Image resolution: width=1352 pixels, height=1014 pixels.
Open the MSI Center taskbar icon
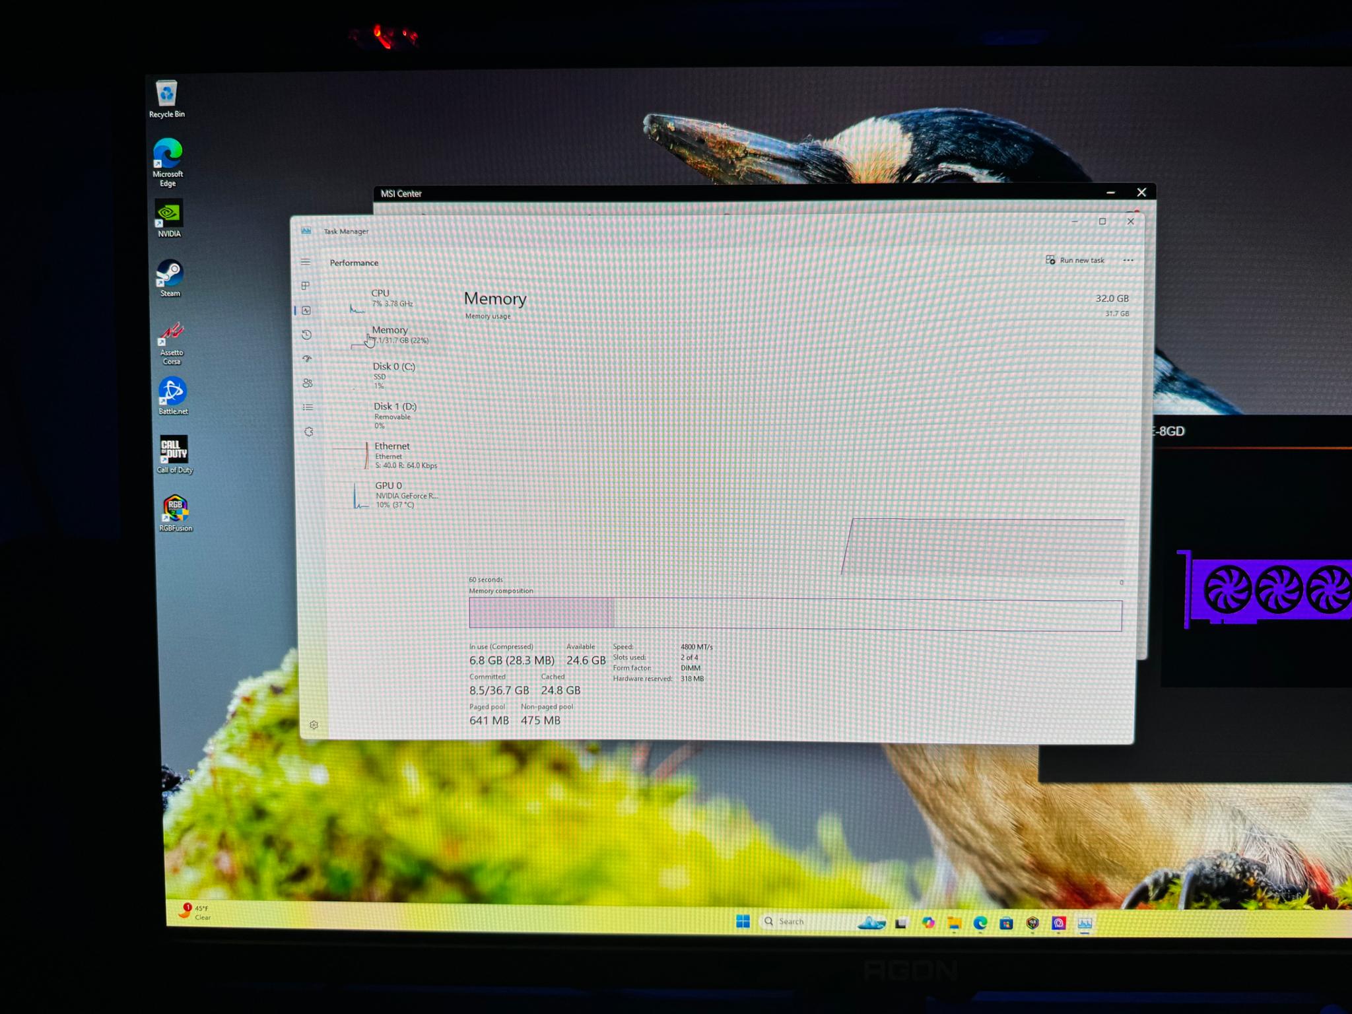click(1032, 923)
